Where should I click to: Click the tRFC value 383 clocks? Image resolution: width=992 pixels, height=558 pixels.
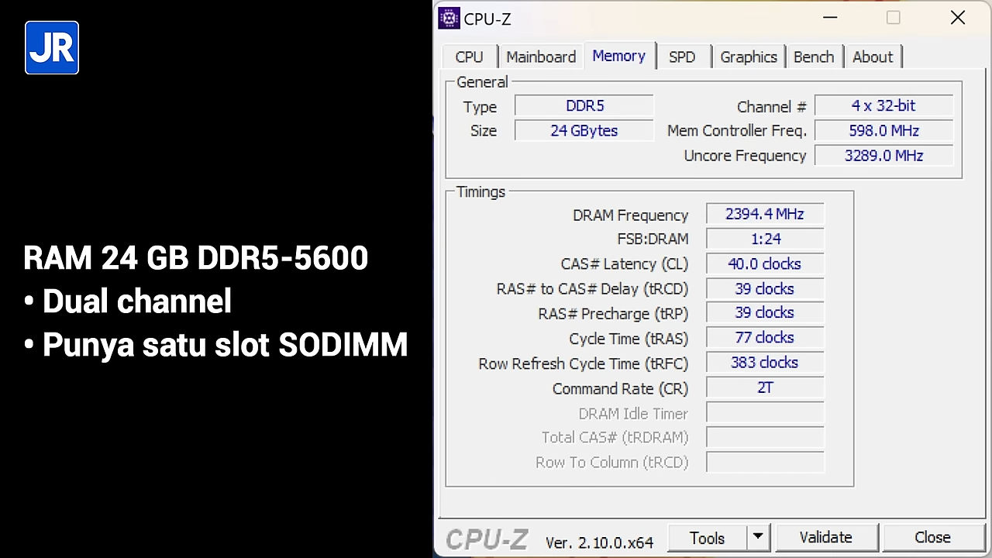(x=765, y=363)
